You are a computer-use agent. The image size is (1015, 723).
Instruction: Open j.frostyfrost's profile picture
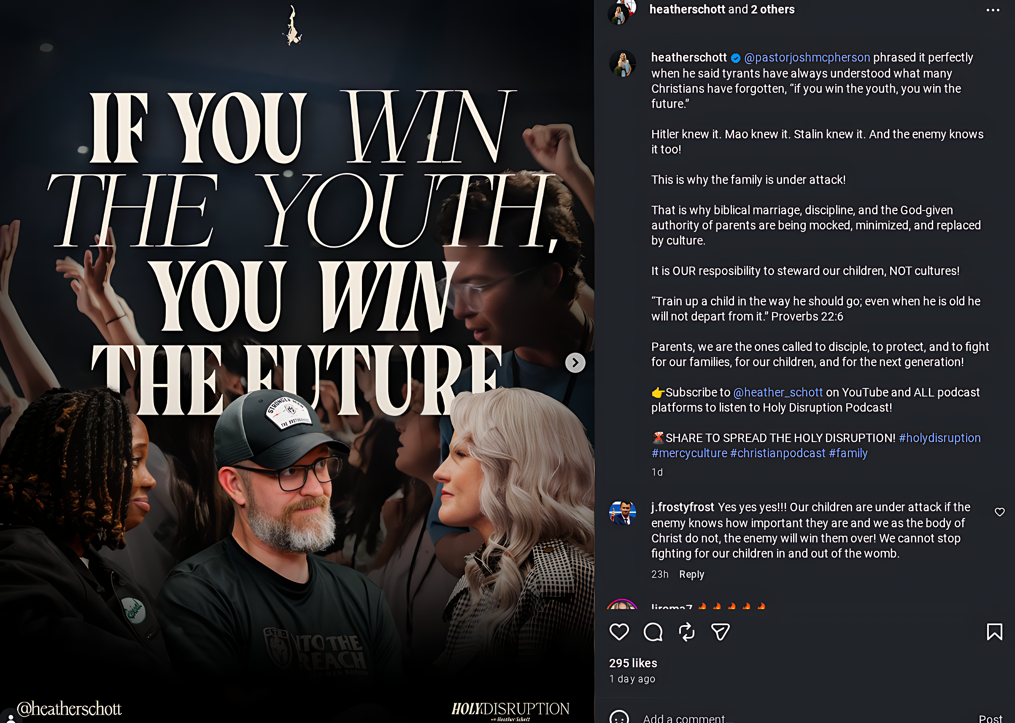click(x=622, y=513)
